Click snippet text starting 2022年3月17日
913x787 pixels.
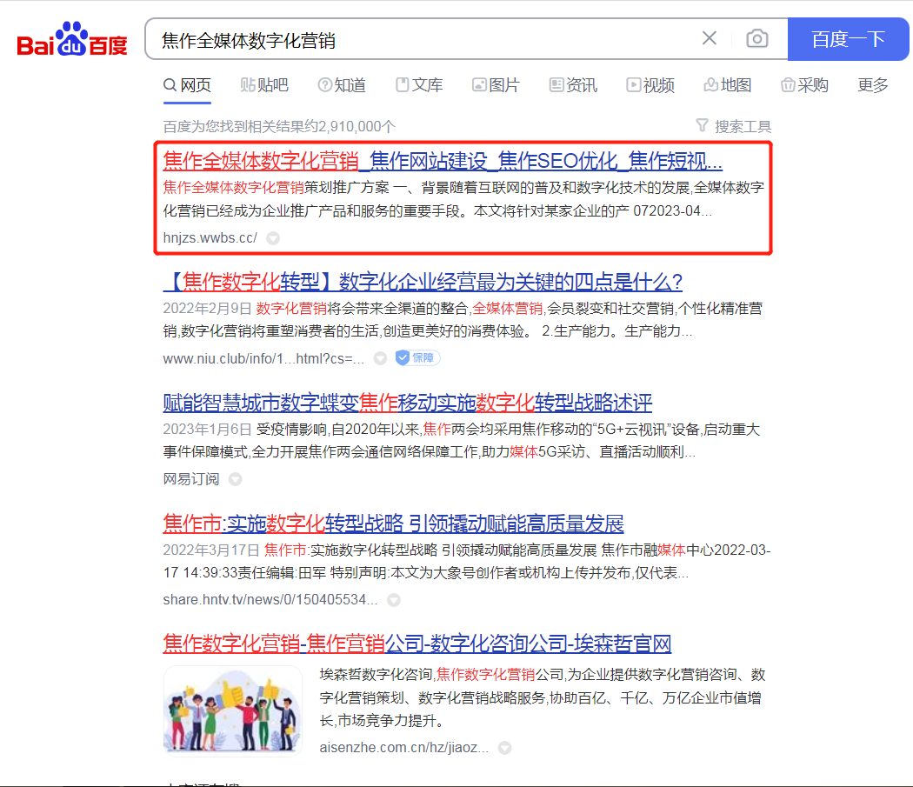click(x=467, y=561)
